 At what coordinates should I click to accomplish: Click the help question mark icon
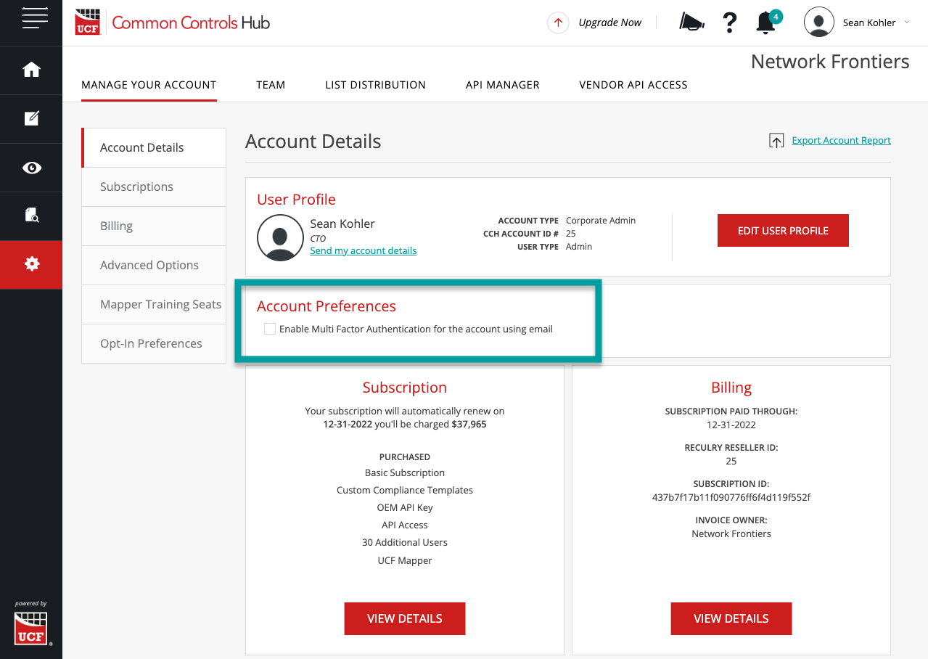click(x=728, y=22)
